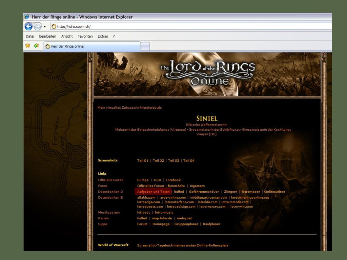The width and height of the screenshot is (347, 260).
Task: Click the 'Elbische Waffenmeisterin' subtitle text
Action: point(206,125)
